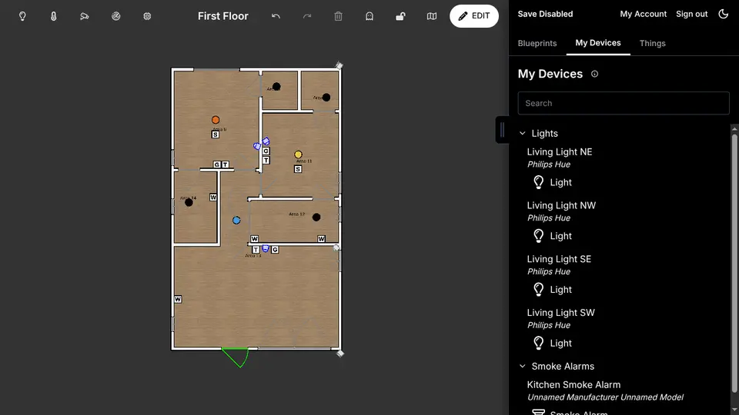Collapse the Smoke Alarms group
739x415 pixels.
coord(522,366)
